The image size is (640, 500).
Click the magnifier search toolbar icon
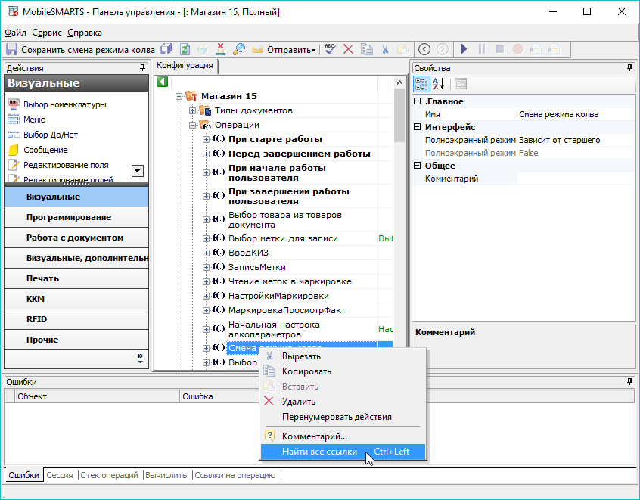pos(239,49)
